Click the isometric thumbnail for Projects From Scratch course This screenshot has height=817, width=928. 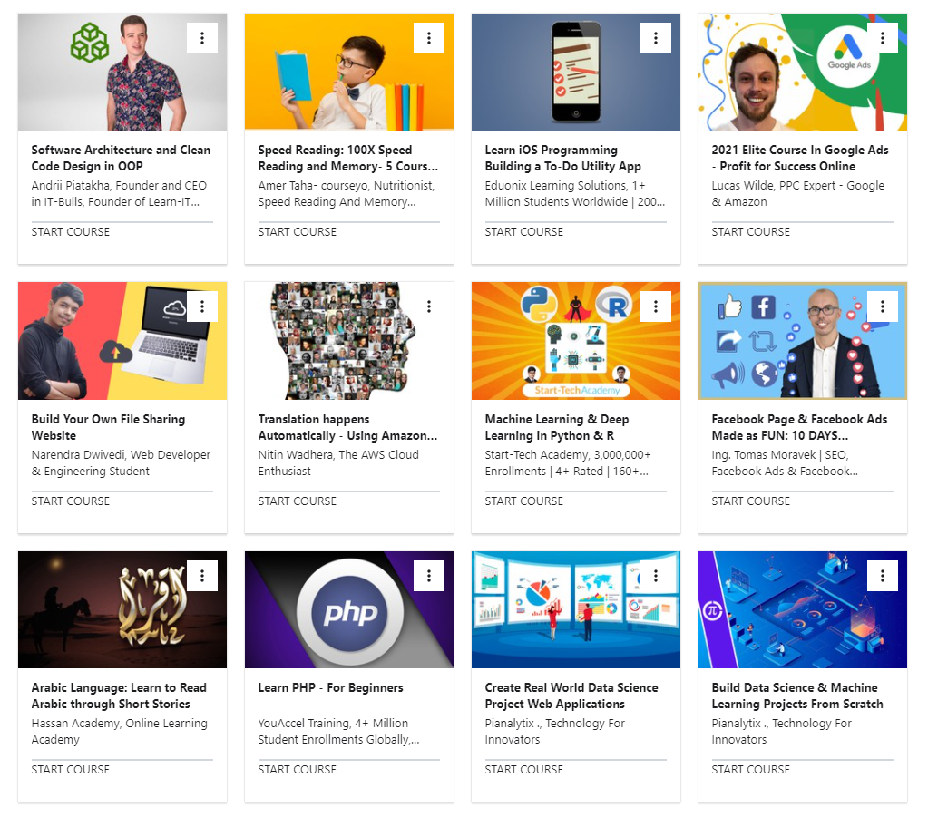803,610
